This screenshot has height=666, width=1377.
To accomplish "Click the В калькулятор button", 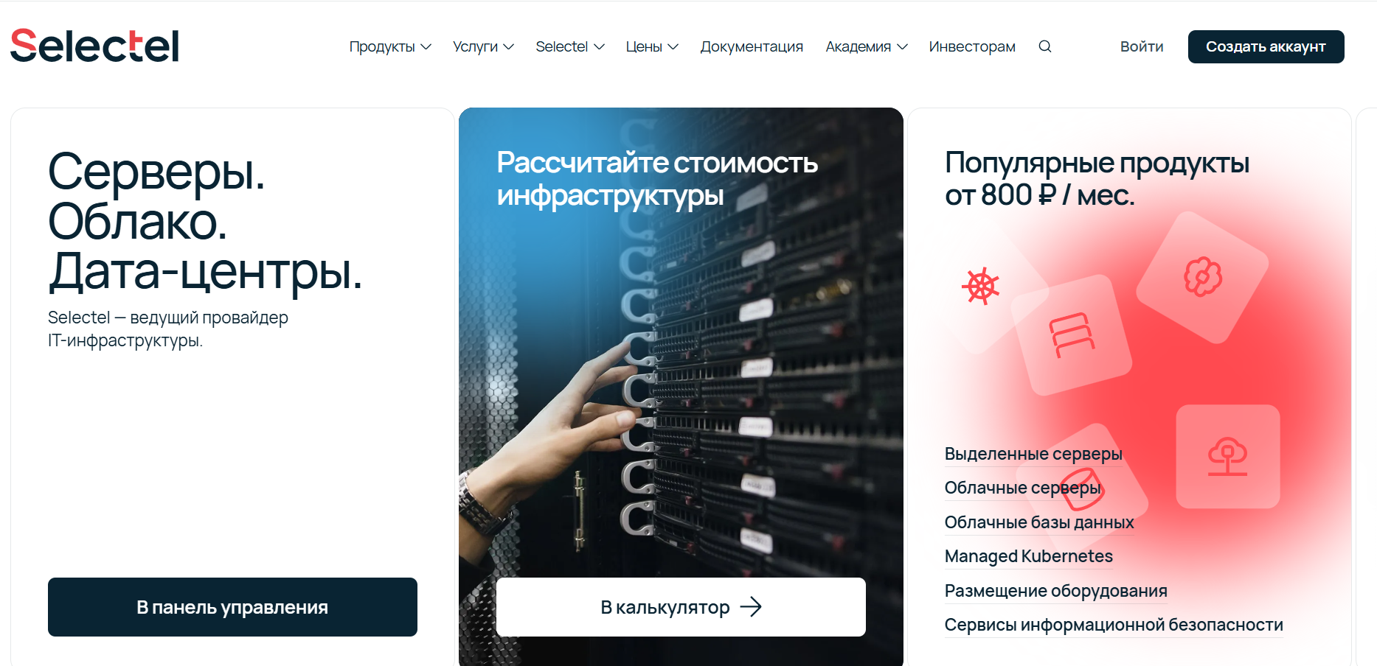I will pos(681,607).
